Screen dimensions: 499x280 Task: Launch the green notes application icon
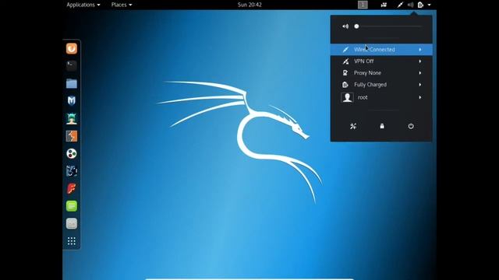click(x=72, y=206)
